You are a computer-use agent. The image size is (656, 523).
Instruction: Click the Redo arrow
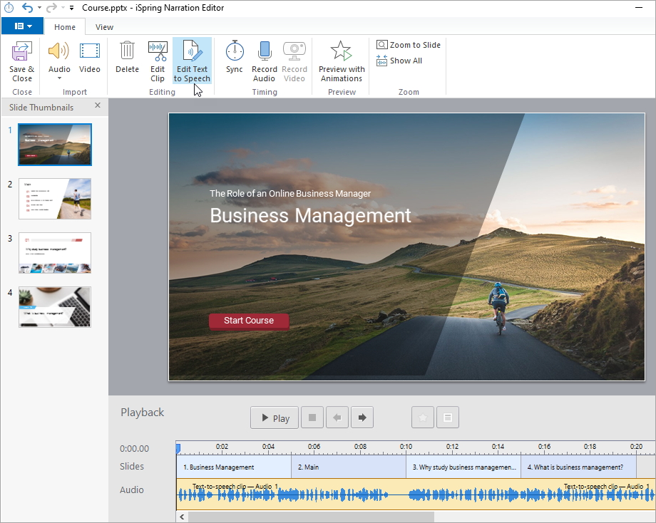pos(51,8)
